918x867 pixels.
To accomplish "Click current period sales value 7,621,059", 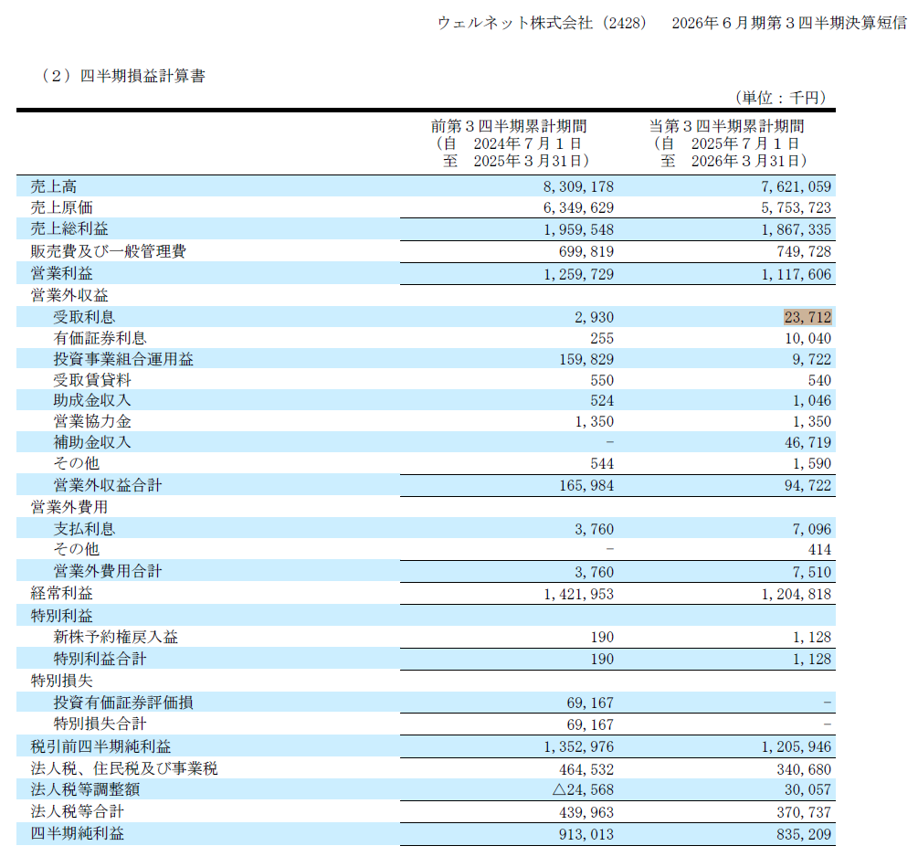I will (x=797, y=186).
